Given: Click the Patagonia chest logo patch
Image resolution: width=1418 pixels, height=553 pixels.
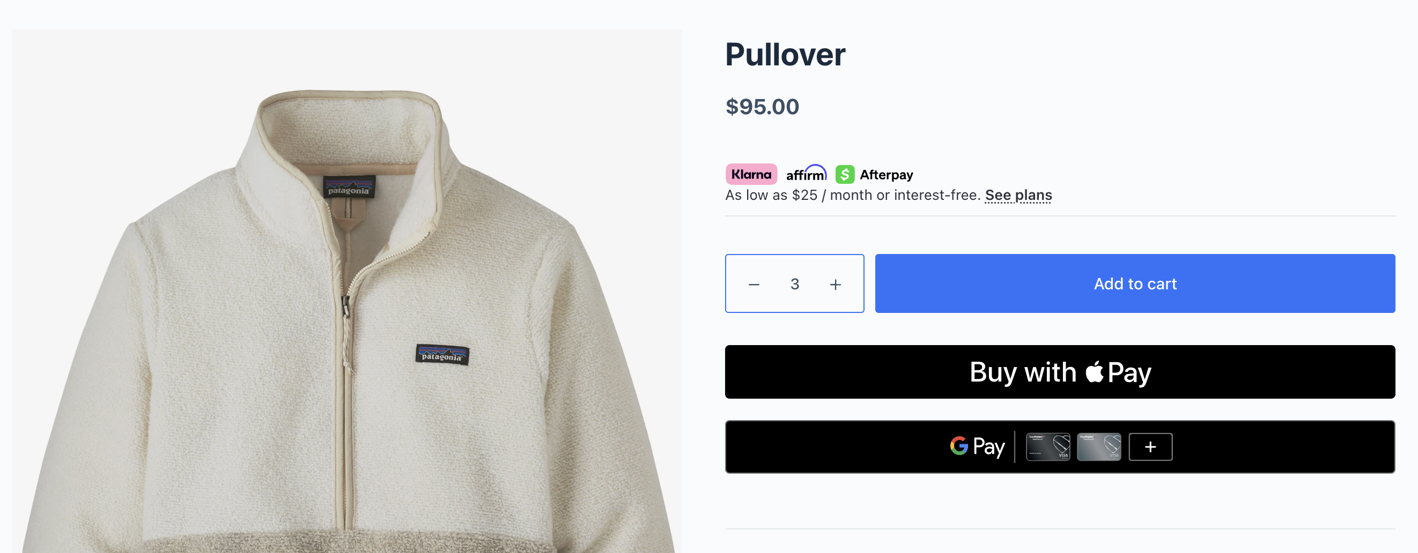Looking at the screenshot, I should point(442,355).
